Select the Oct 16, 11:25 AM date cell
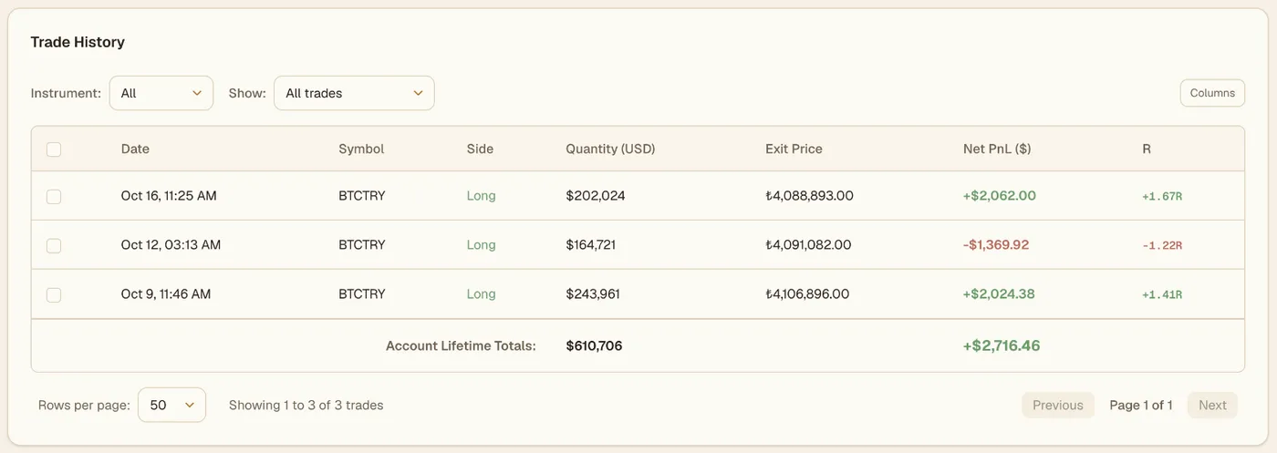1277x453 pixels. (169, 196)
